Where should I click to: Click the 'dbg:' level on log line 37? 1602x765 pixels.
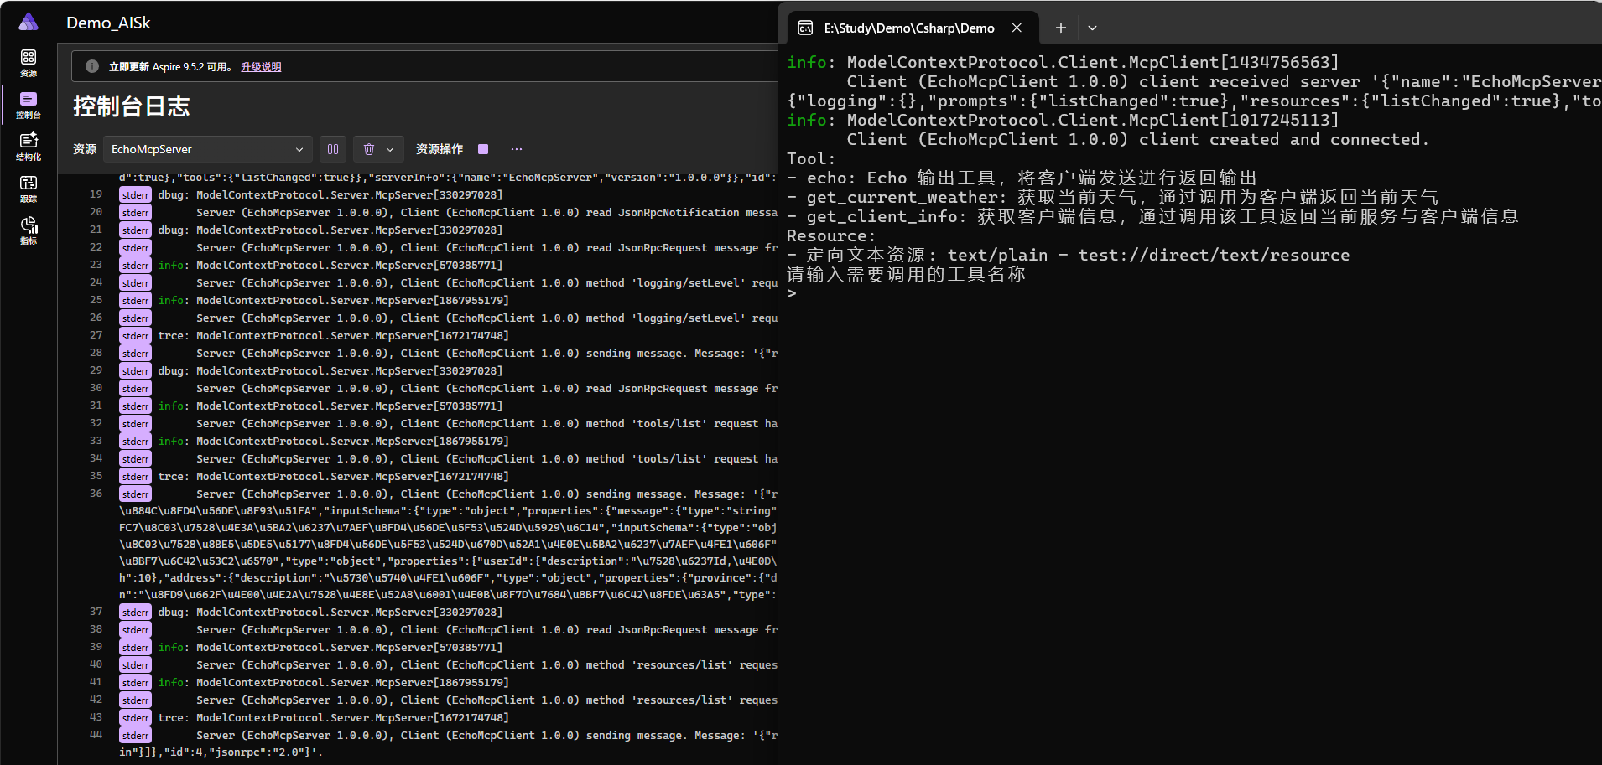pyautogui.click(x=174, y=613)
